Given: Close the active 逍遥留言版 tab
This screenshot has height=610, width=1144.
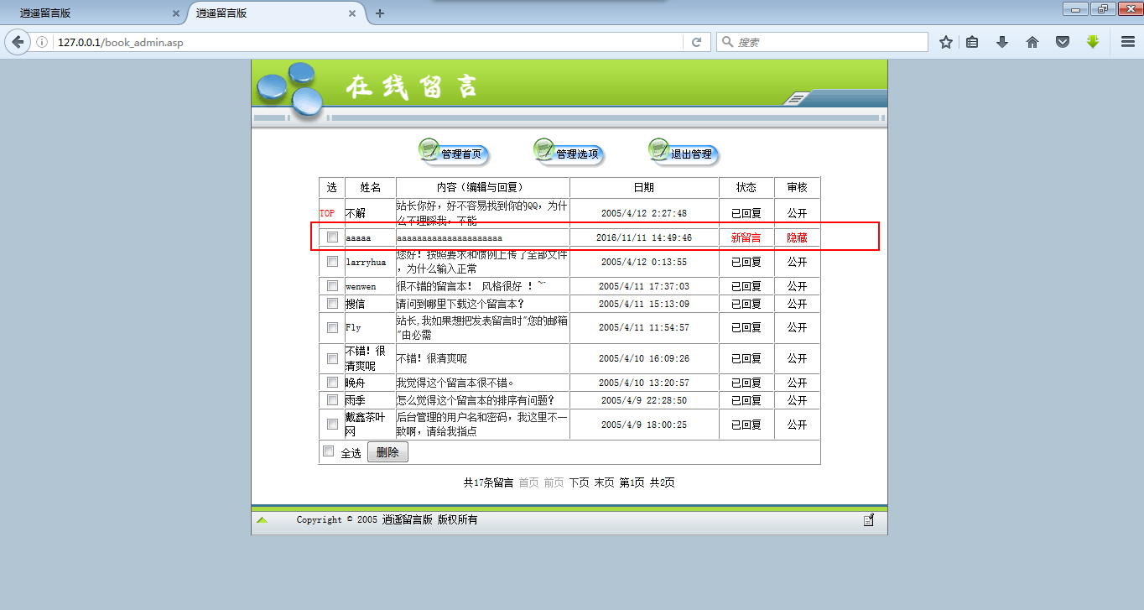Looking at the screenshot, I should pos(353,13).
